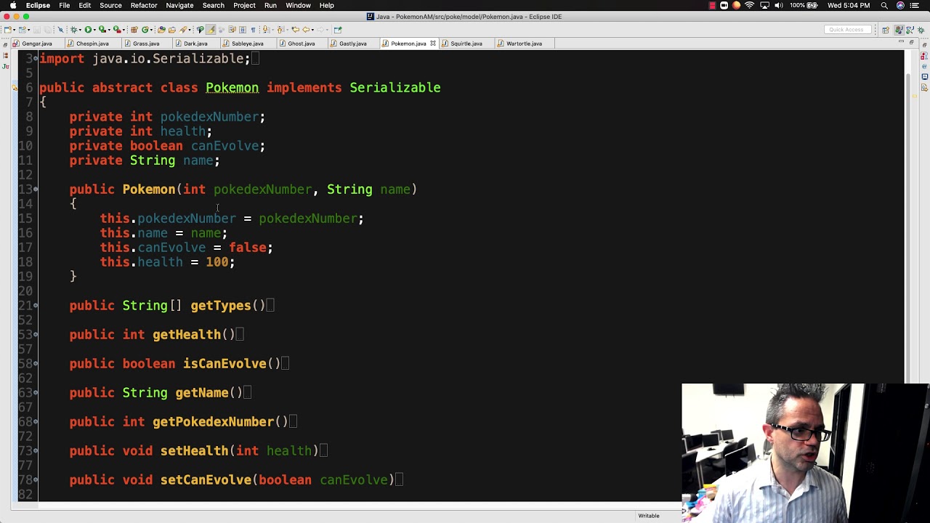
Task: Click the Wi-Fi status icon
Action: coord(750,5)
